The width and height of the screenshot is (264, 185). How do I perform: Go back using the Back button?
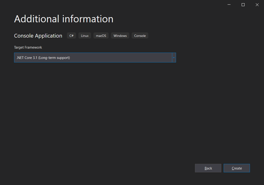(x=208, y=168)
